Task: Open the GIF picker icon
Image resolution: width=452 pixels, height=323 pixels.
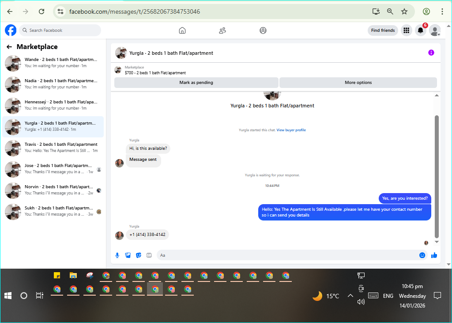Action: coord(149,255)
